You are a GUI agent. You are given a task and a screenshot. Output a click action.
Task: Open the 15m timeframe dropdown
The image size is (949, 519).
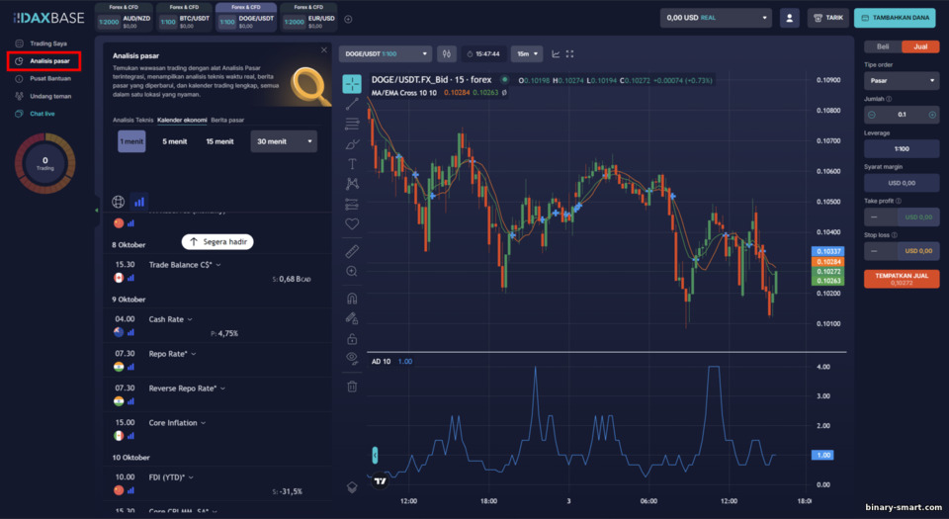tap(526, 53)
